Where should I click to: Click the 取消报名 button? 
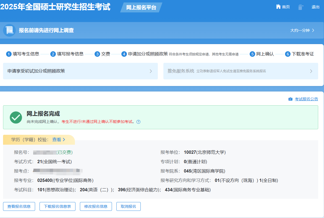pos(128,206)
